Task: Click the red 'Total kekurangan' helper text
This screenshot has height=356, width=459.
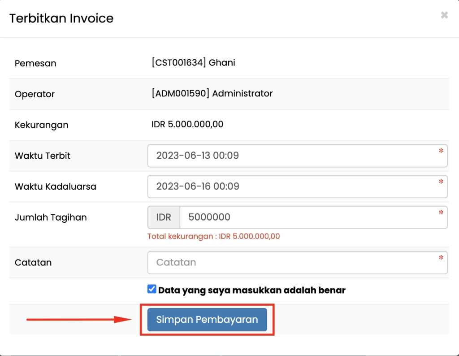Action: [x=213, y=236]
